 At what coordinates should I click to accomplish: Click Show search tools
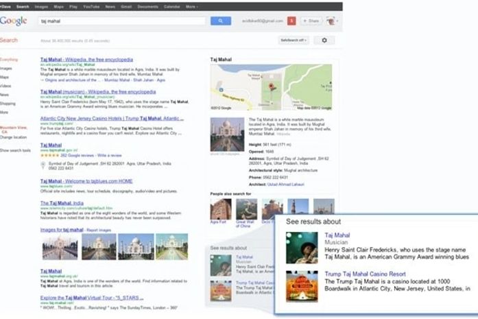[15, 150]
